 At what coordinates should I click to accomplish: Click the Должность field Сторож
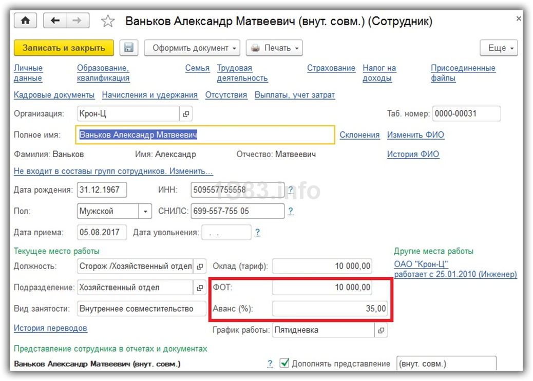[135, 266]
